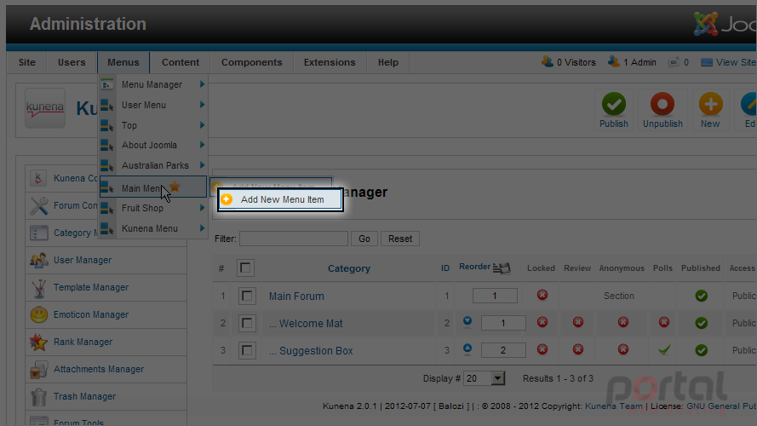Open the Main Forum category link
757x426 pixels.
[x=296, y=296]
